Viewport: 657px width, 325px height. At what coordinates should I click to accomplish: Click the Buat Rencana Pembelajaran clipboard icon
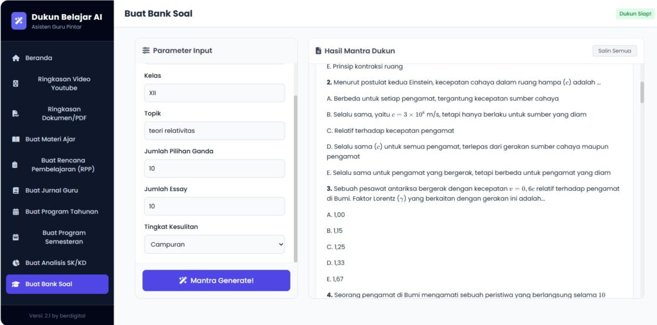(16, 165)
